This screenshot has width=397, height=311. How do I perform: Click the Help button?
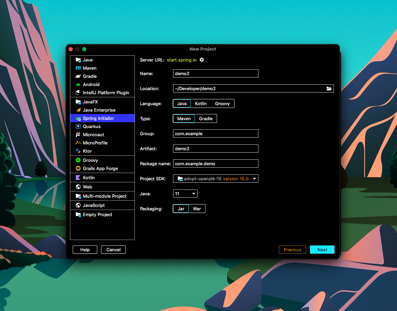[85, 250]
